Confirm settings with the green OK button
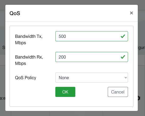The image size is (145, 116). (65, 92)
